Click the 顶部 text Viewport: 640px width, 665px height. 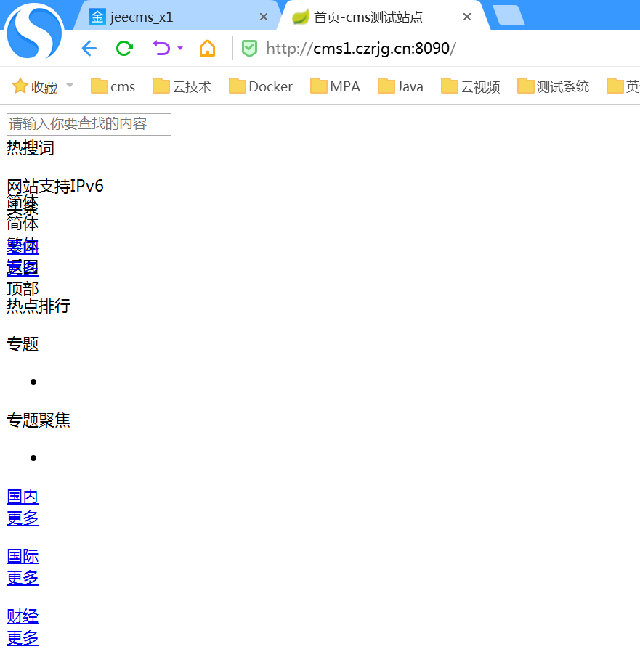coord(23,289)
